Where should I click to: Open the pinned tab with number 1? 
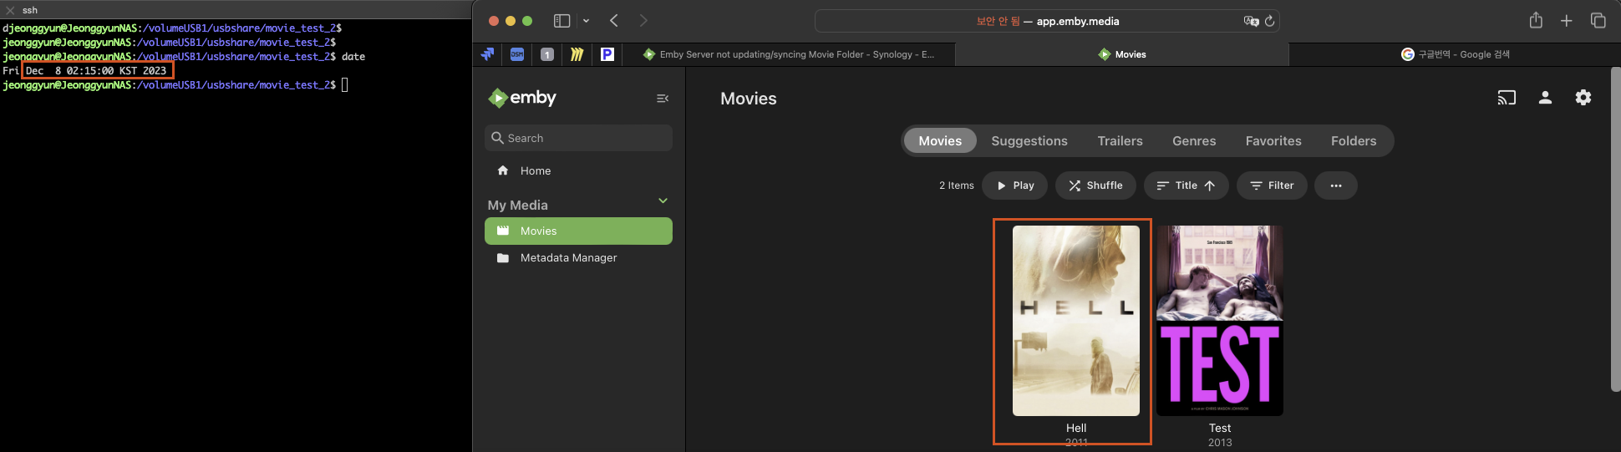click(547, 54)
